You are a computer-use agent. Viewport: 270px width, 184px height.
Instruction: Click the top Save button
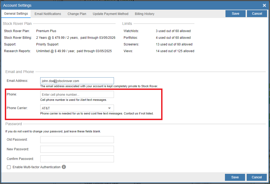coord(235,13)
